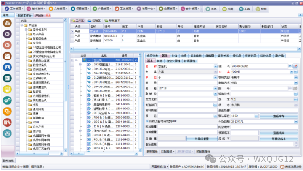Screen dimensions: 303x171
Task: Click the type icon of FOG row
Action: (x=89, y=117)
